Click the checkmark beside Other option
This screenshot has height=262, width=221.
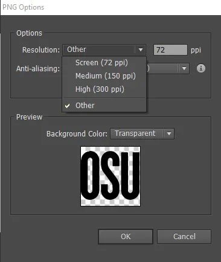click(x=68, y=106)
